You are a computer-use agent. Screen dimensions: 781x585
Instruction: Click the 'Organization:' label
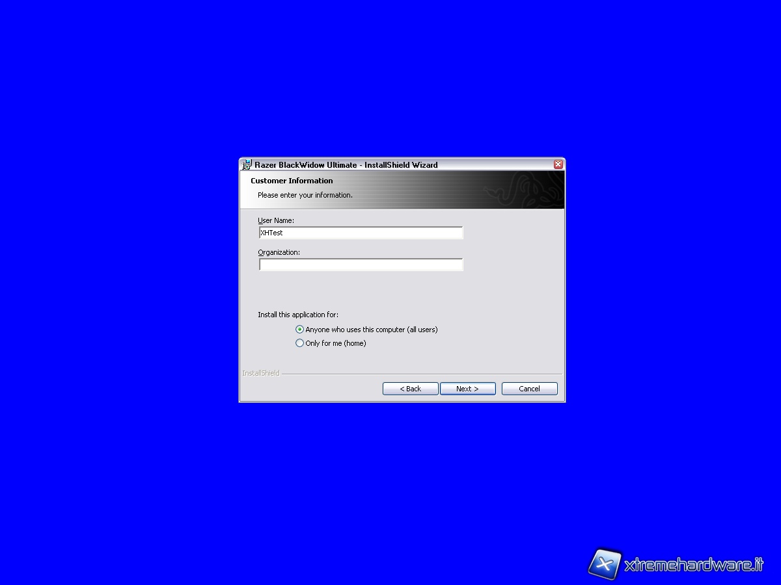pyautogui.click(x=279, y=252)
